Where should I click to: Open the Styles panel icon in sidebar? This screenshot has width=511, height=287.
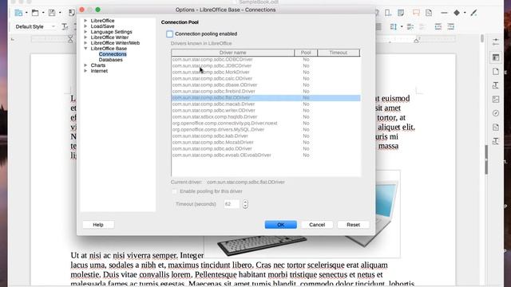[x=496, y=85]
